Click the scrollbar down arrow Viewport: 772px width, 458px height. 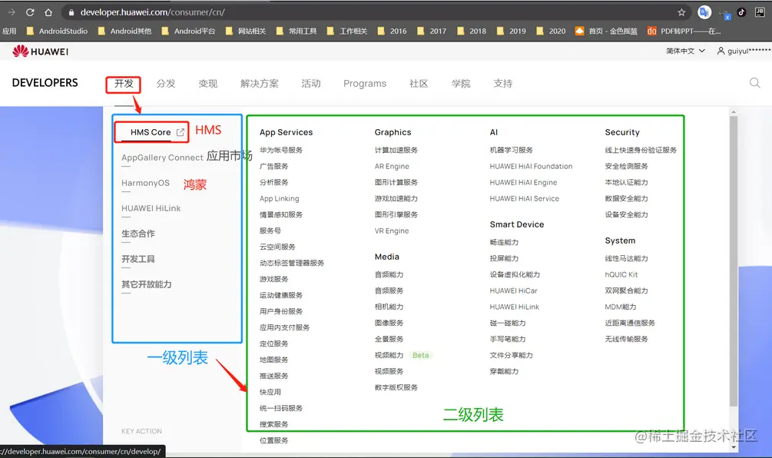pos(734,447)
